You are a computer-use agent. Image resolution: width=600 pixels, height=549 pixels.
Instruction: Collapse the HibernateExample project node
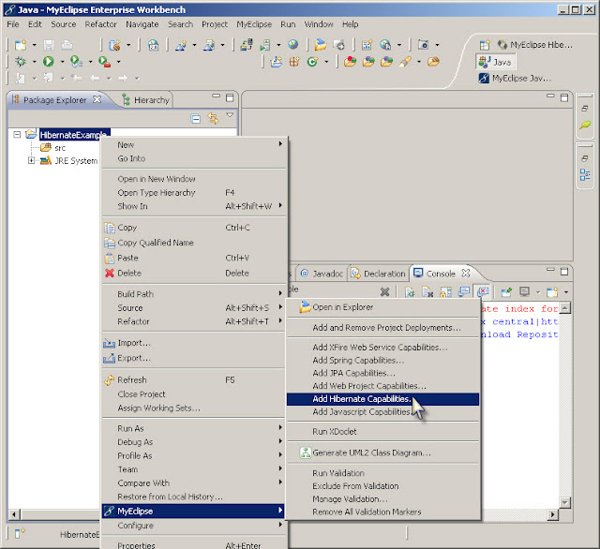[17, 135]
